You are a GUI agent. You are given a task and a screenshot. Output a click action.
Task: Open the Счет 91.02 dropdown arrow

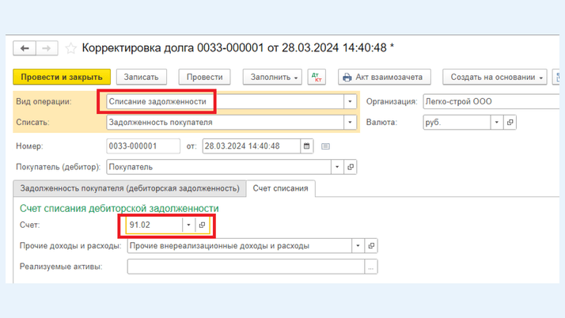coord(188,225)
